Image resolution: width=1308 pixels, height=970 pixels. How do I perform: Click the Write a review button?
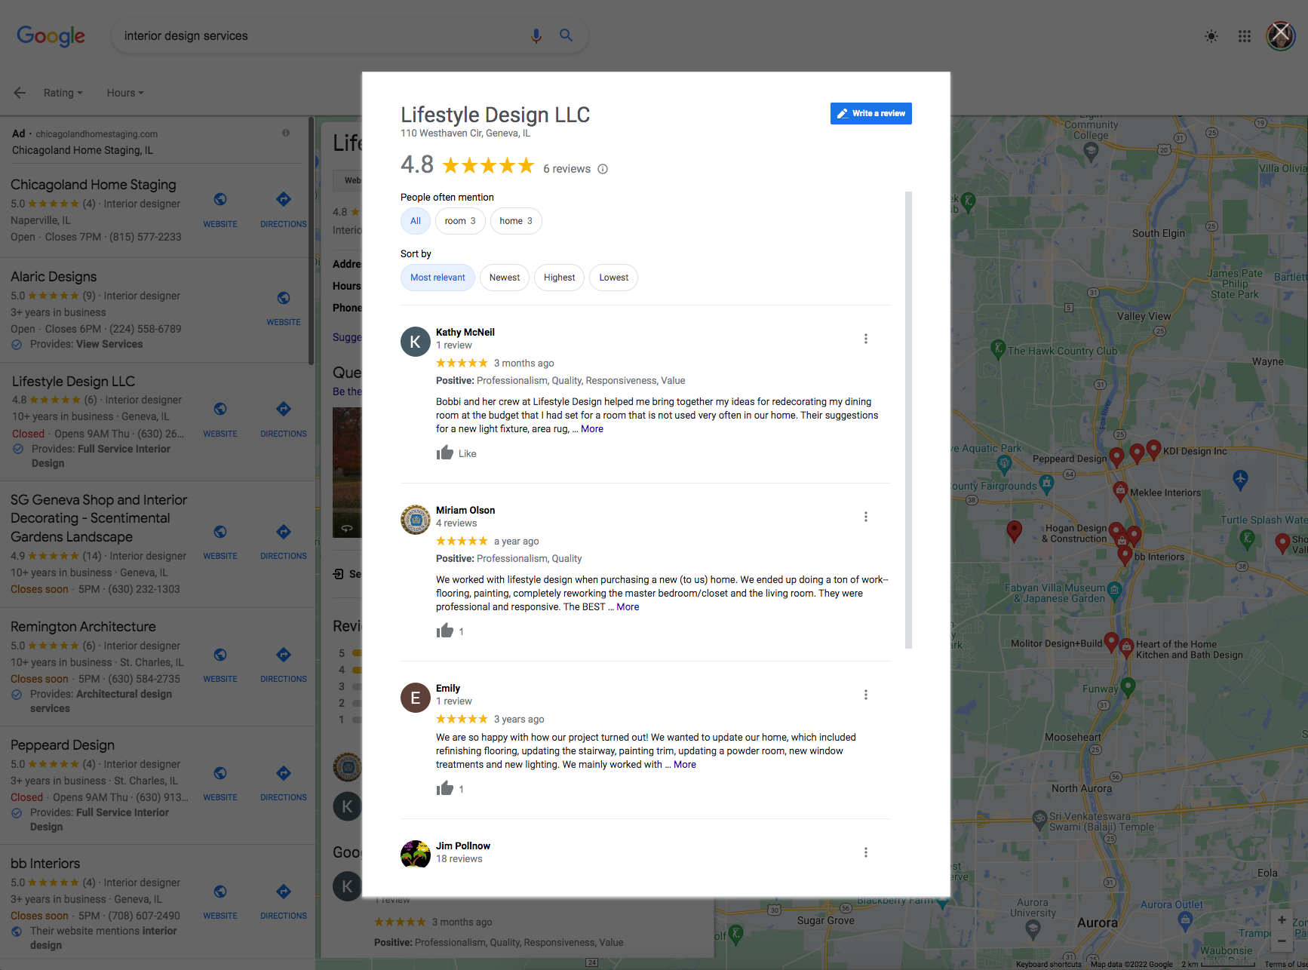[871, 113]
